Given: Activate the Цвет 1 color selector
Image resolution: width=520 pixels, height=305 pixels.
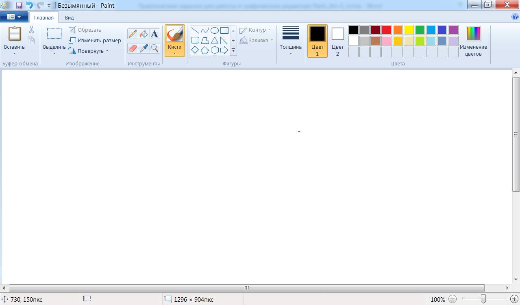Looking at the screenshot, I should click(317, 41).
